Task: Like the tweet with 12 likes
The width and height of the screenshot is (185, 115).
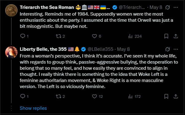Action: 94,96
